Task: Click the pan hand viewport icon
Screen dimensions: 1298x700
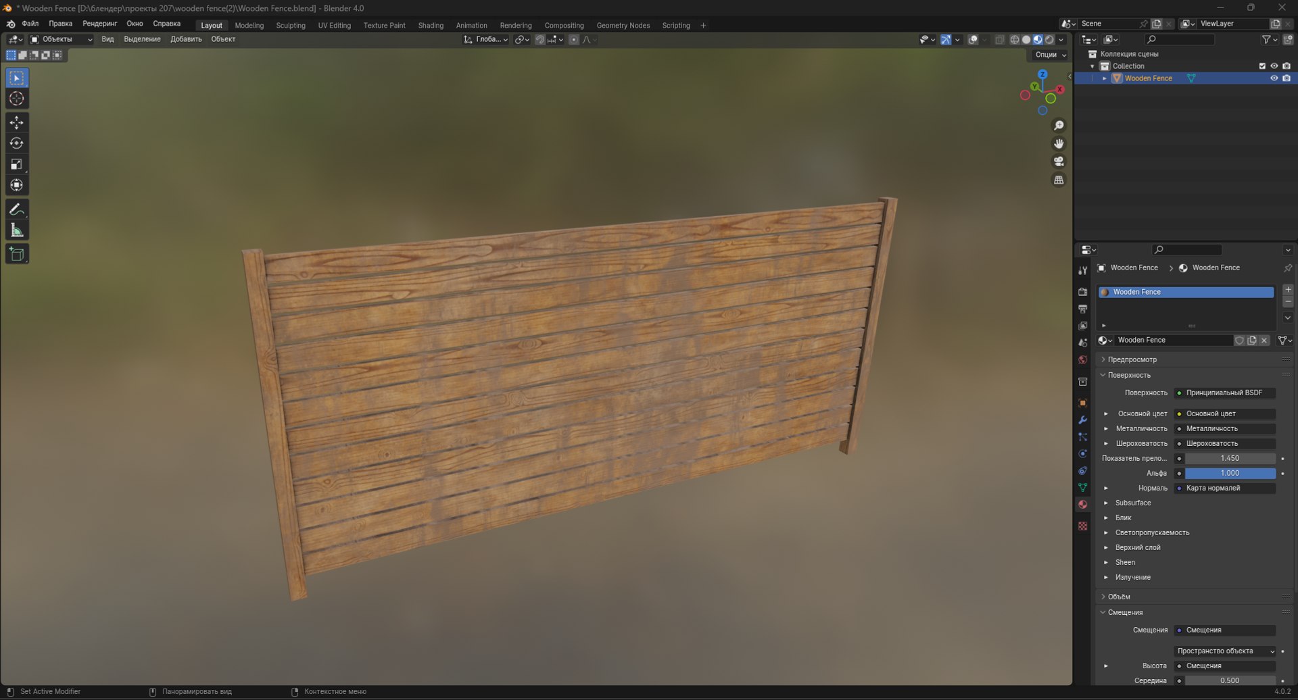Action: coord(1059,143)
